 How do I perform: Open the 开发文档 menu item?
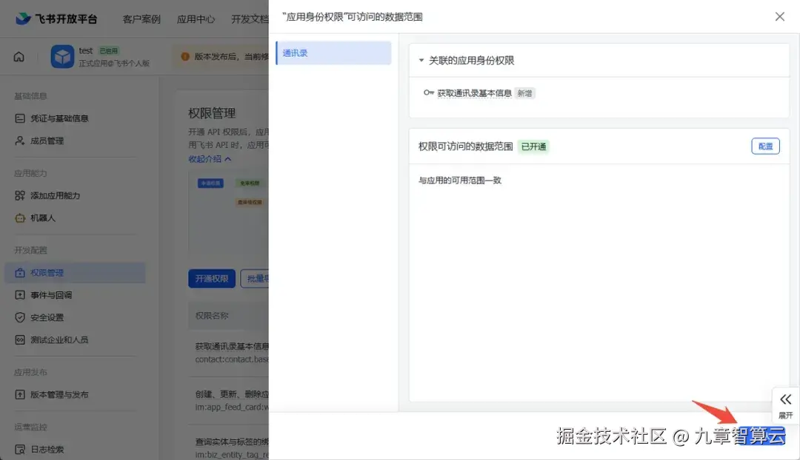(250, 19)
